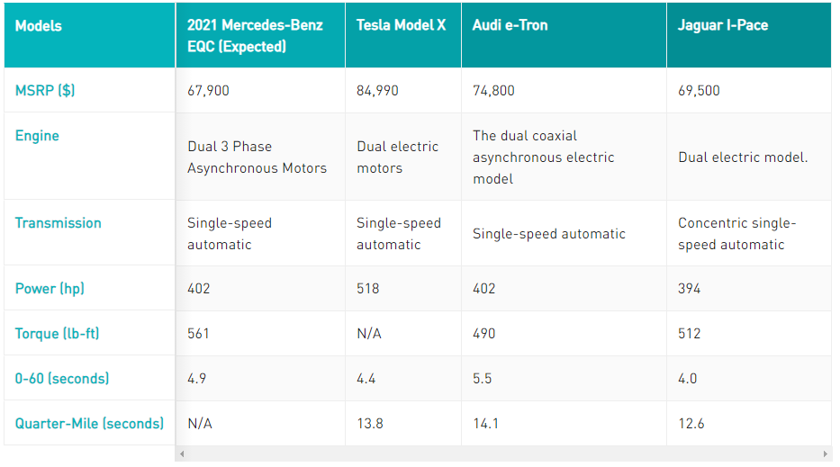The image size is (840, 467).
Task: Click the left scroll arrow of horizontal scrollbar
Action: [181, 454]
